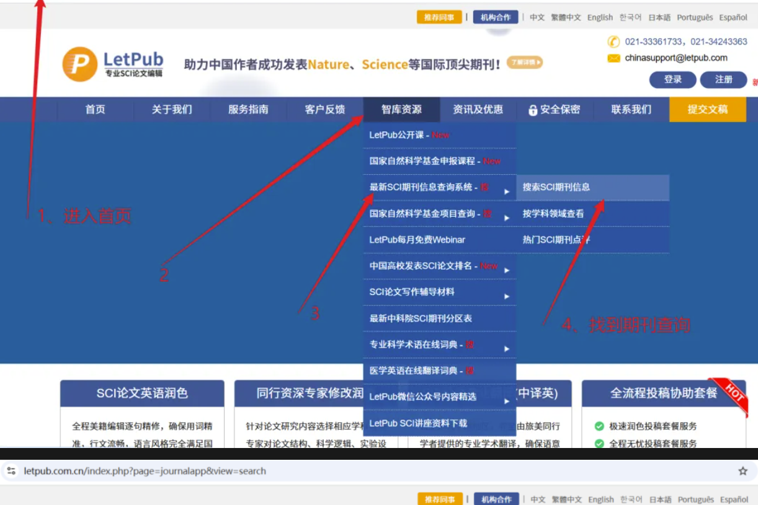Switch language to 中文 in top bar
The image size is (758, 505).
[x=537, y=17]
